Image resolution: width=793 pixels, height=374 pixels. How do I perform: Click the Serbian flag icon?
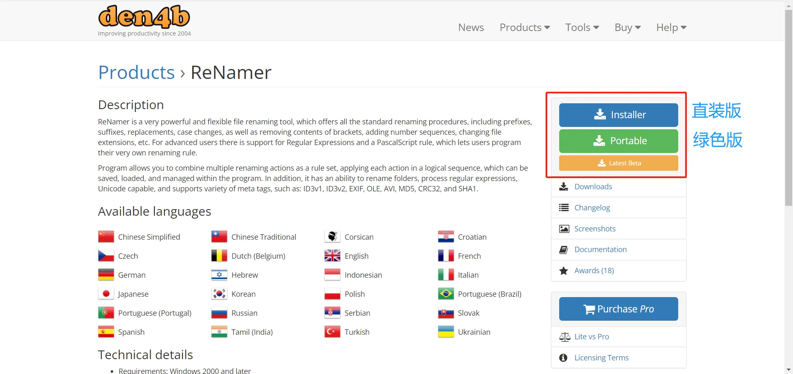point(332,313)
